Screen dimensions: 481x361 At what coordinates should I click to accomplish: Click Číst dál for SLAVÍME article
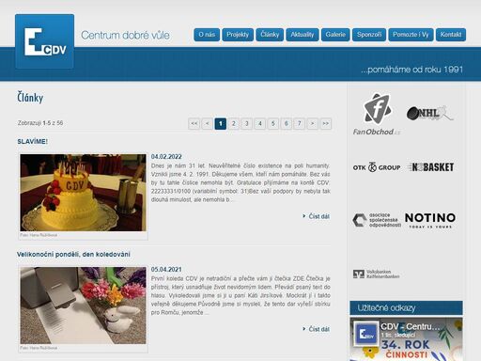point(316,216)
